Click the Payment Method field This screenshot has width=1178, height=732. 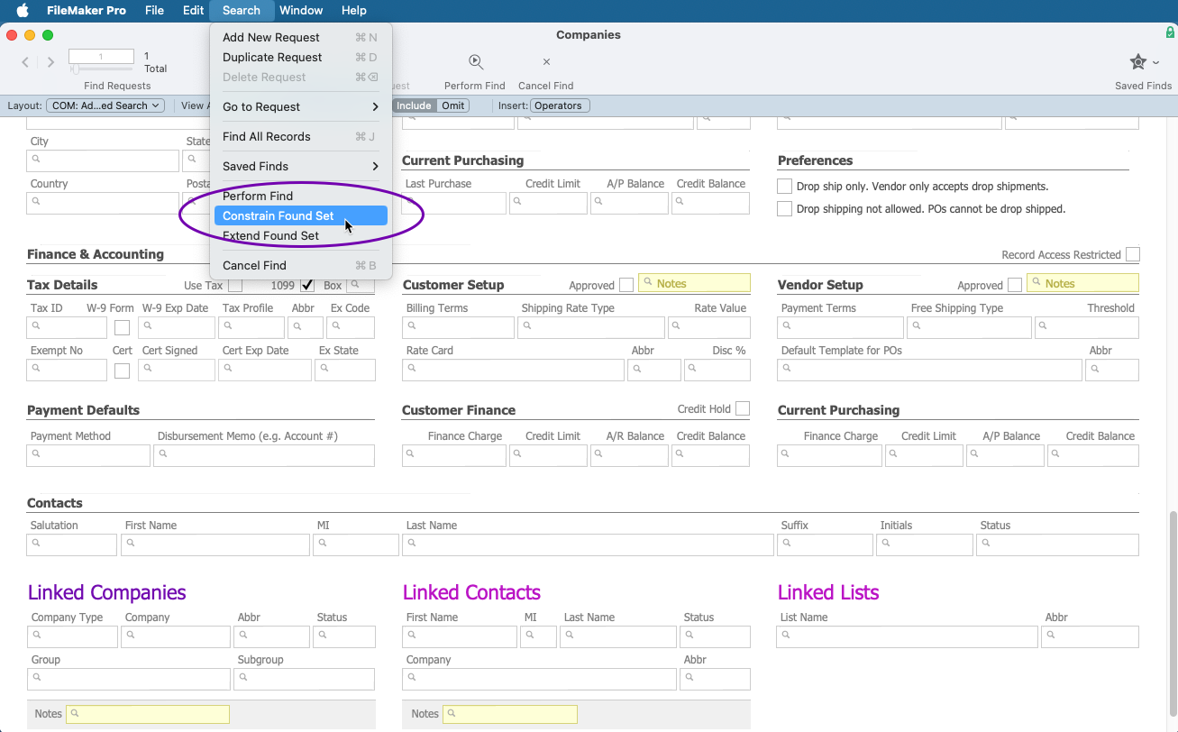coord(88,455)
